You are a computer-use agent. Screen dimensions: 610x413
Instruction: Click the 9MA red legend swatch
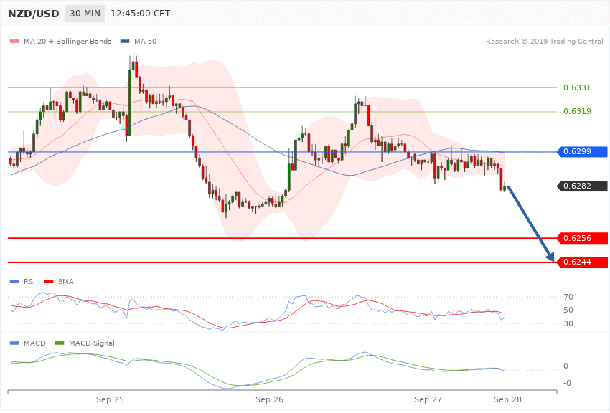(x=49, y=282)
